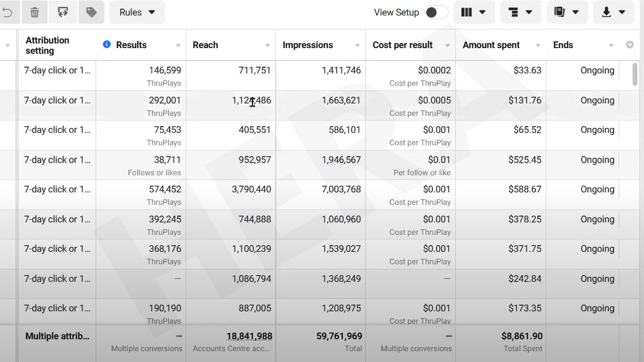Click the amount spent $173.35

click(x=525, y=308)
